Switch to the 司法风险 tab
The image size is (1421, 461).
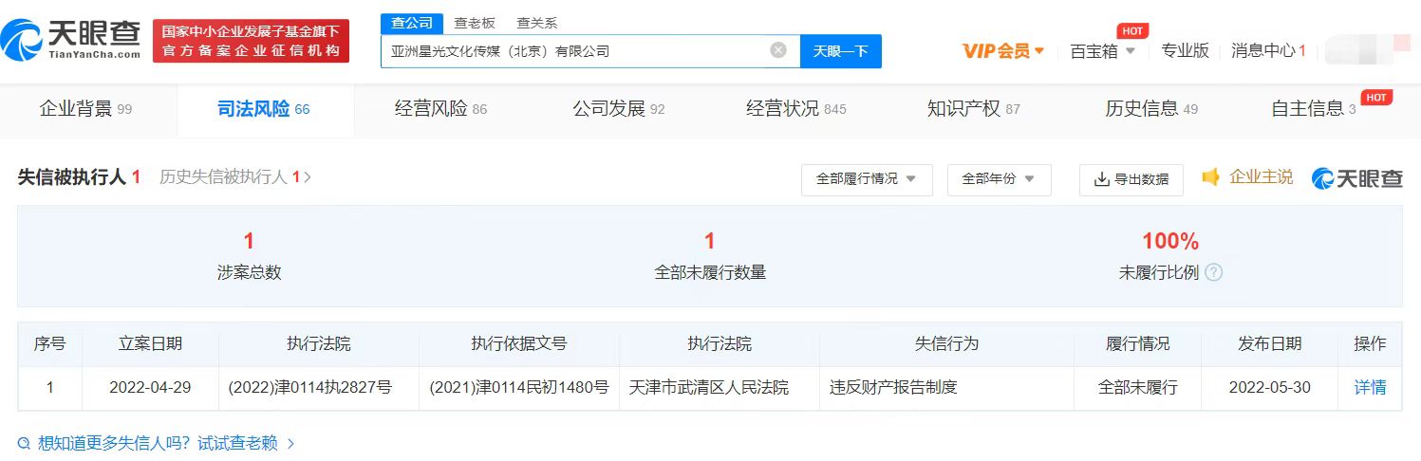pos(264,109)
